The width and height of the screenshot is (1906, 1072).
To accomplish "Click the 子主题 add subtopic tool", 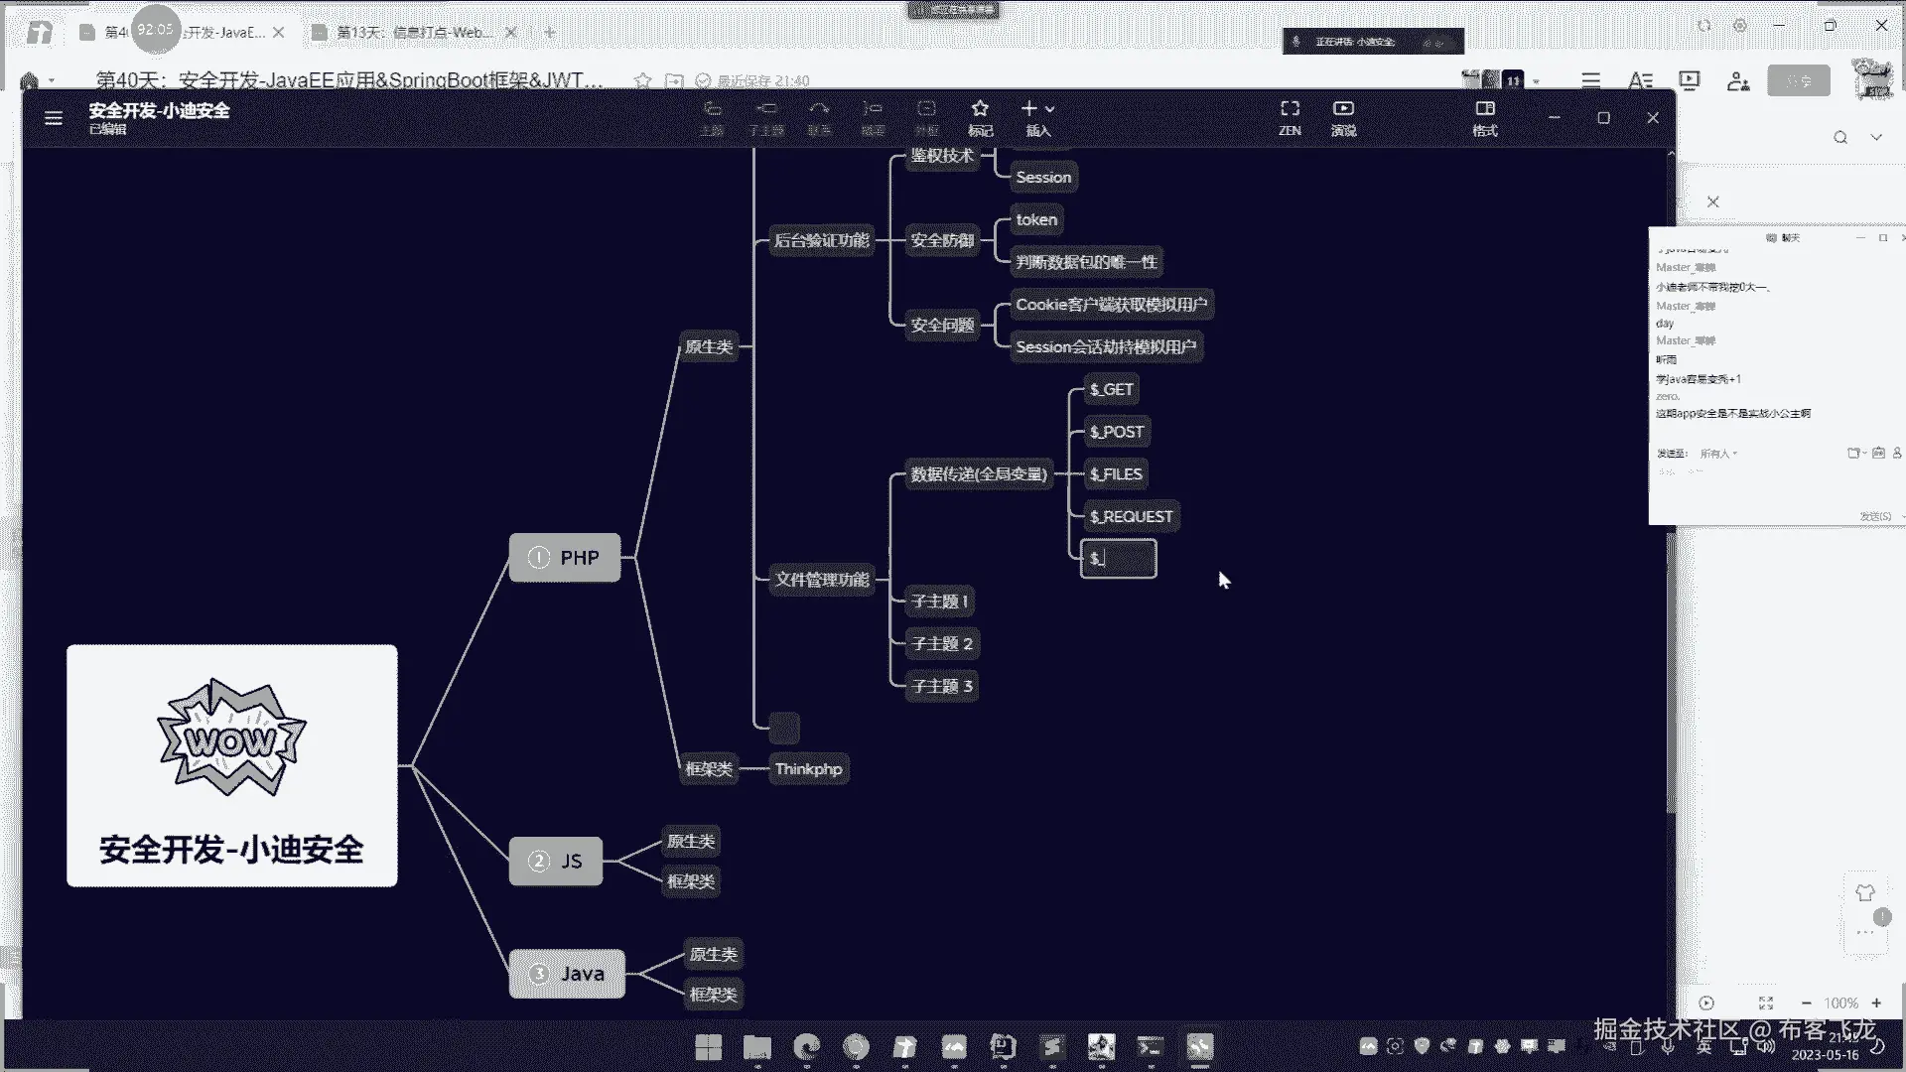I will [766, 116].
